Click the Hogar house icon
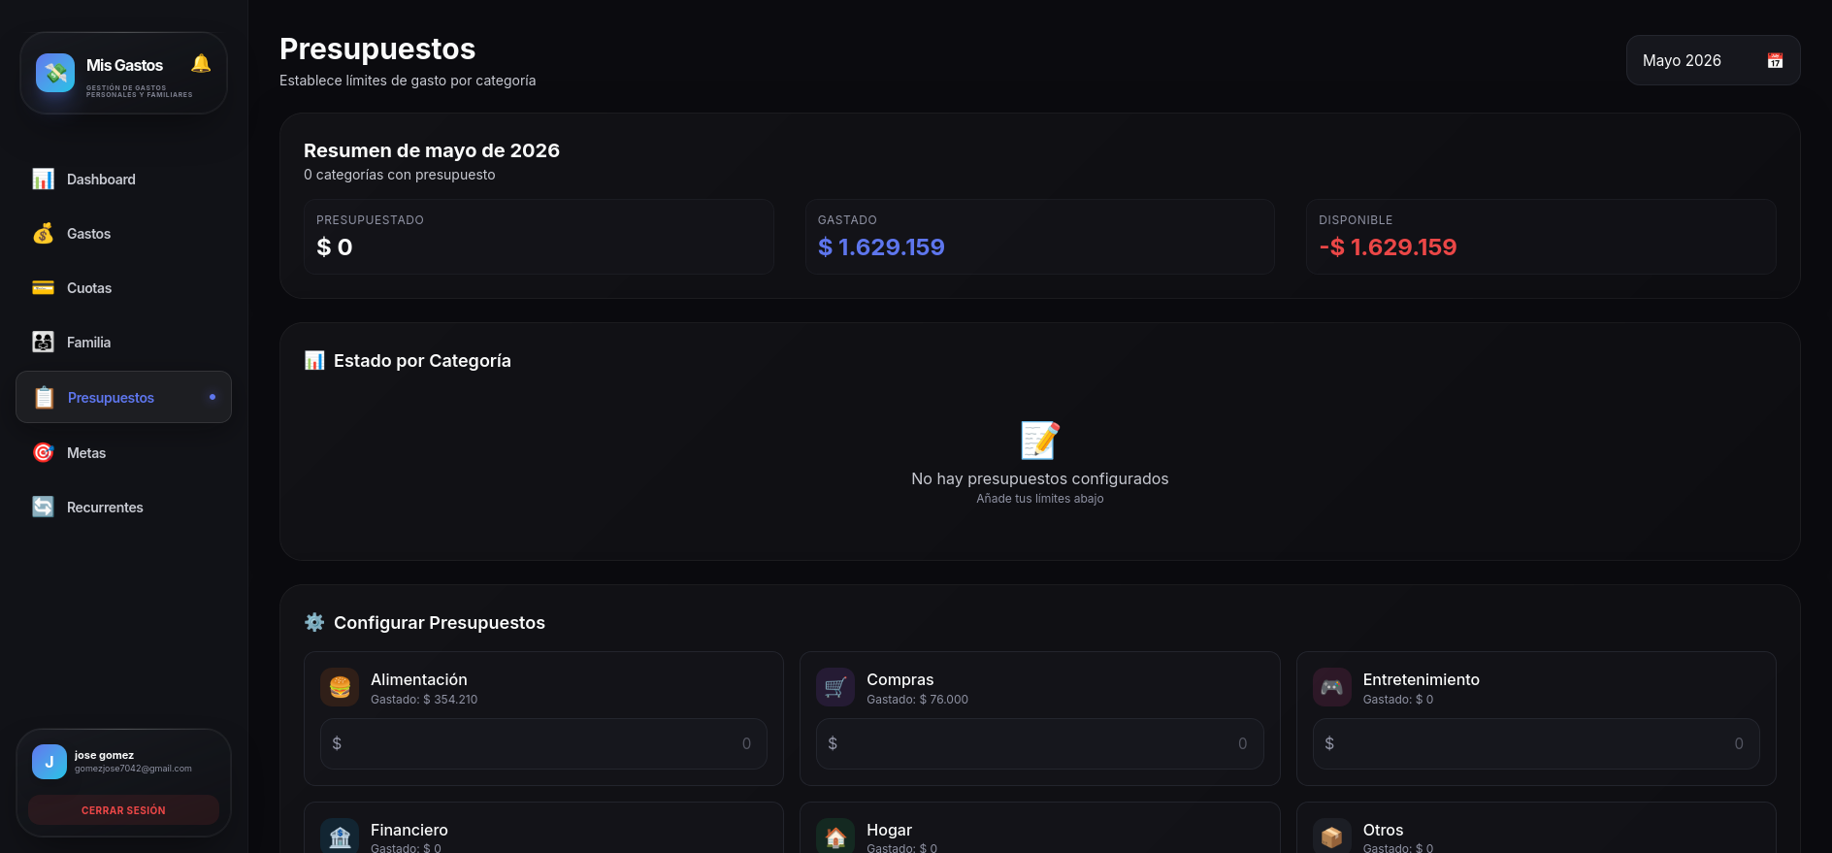Image resolution: width=1832 pixels, height=853 pixels. (x=835, y=837)
